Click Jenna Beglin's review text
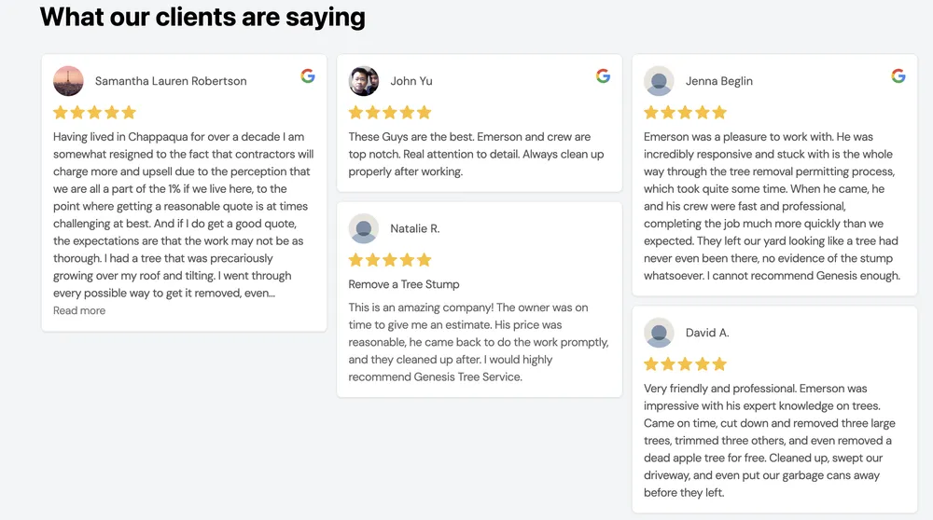 (773, 206)
